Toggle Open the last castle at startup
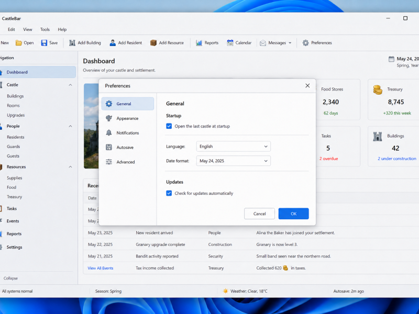The width and height of the screenshot is (419, 314). click(x=169, y=126)
